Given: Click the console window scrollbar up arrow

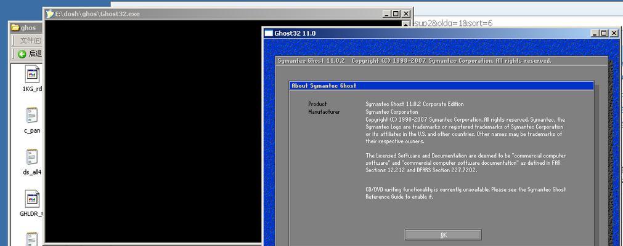Looking at the screenshot, I should 405,23.
